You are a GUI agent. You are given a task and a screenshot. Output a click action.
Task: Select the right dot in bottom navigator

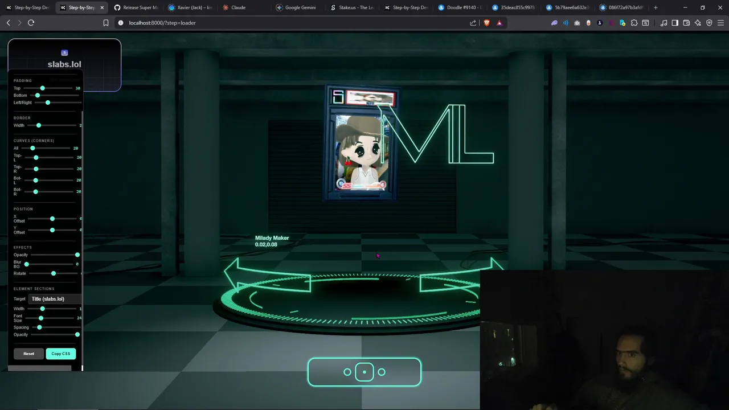point(382,372)
